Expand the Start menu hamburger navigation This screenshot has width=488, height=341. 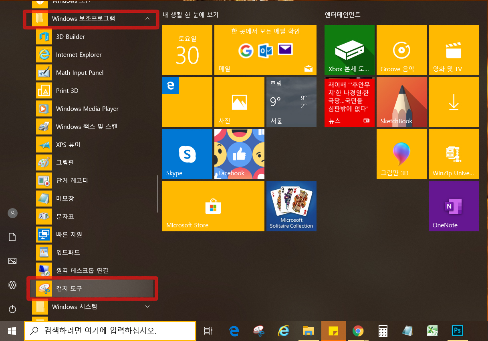click(x=12, y=15)
